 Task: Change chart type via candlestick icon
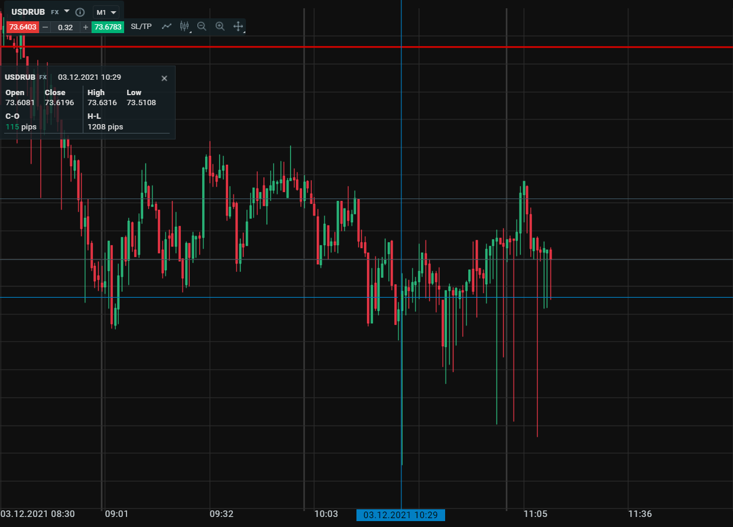(184, 27)
